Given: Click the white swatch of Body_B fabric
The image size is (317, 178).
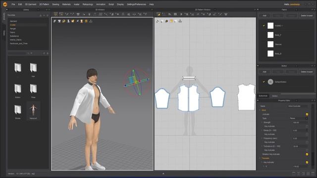Looking at the screenshot, I should point(270,53).
